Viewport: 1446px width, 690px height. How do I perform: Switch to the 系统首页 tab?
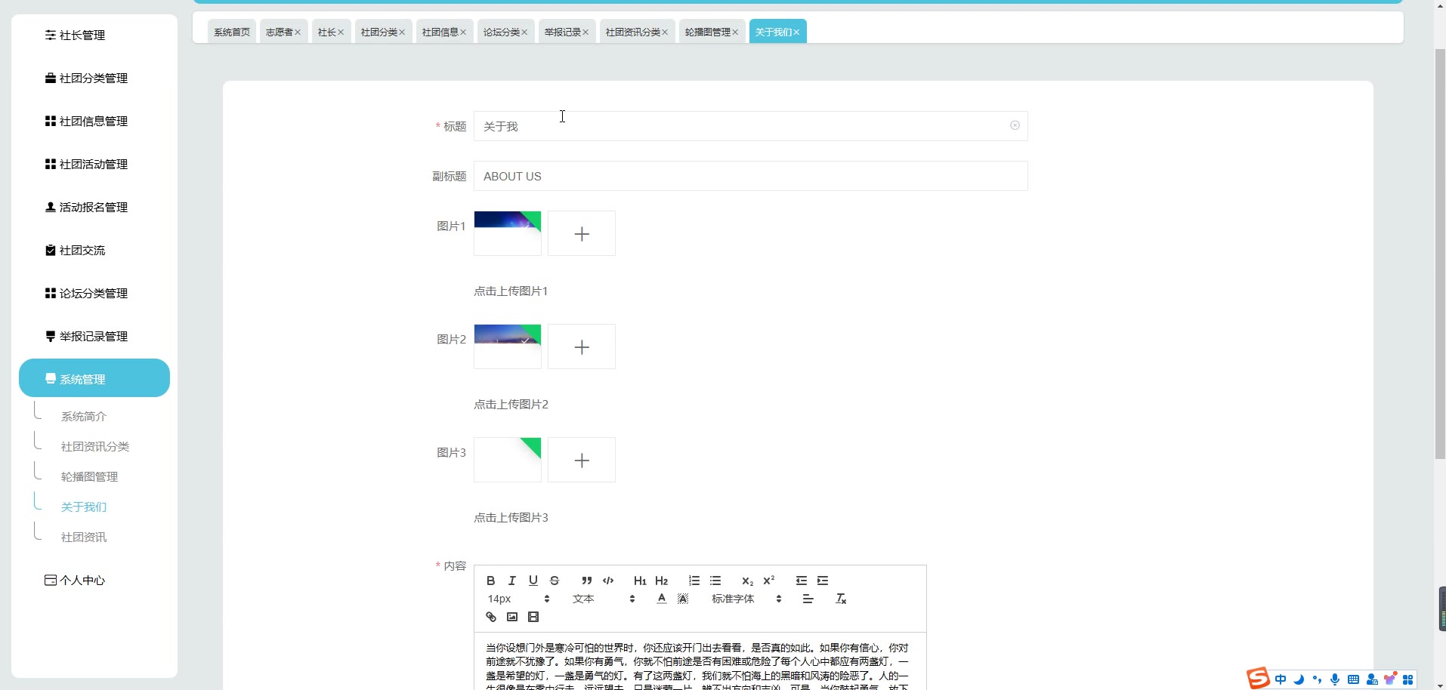232,32
